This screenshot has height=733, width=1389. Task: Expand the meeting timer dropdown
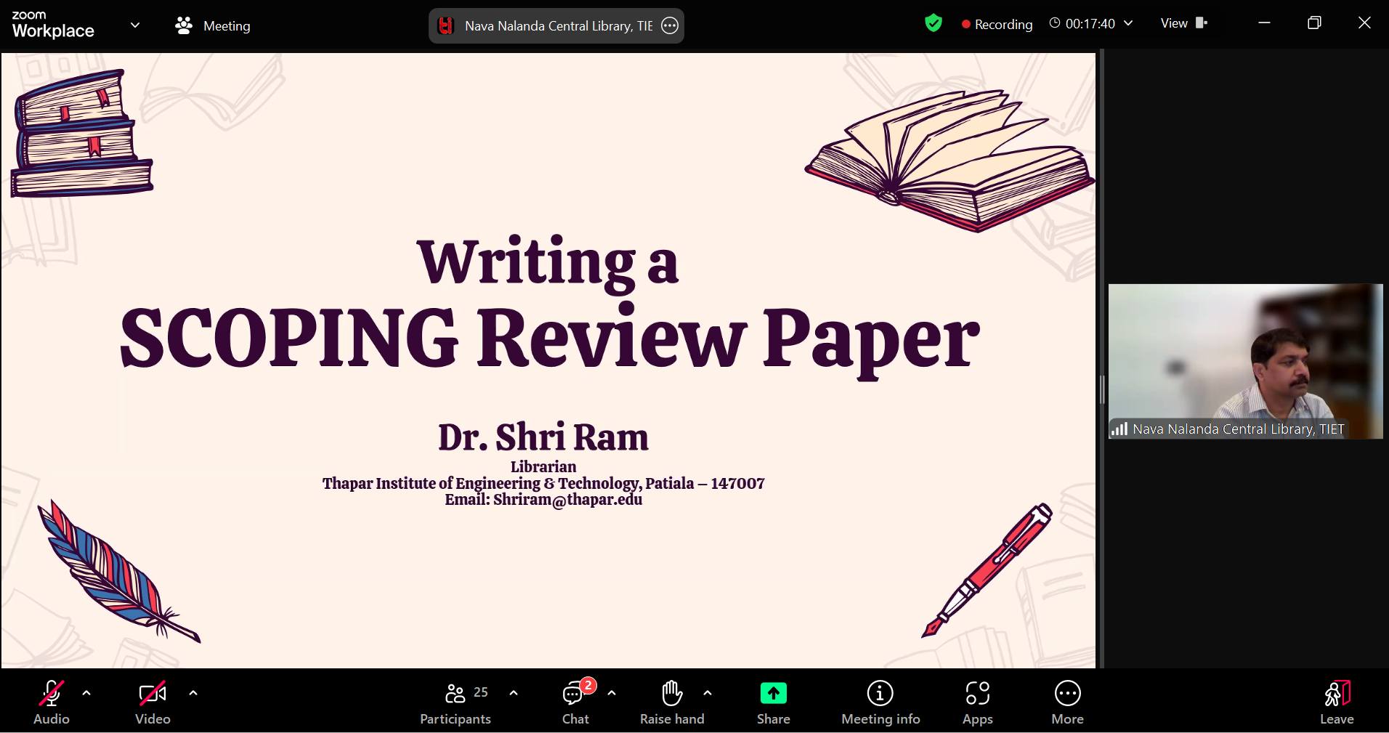click(1128, 23)
